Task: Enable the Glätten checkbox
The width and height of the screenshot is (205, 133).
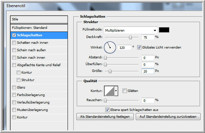Action: pos(125,91)
